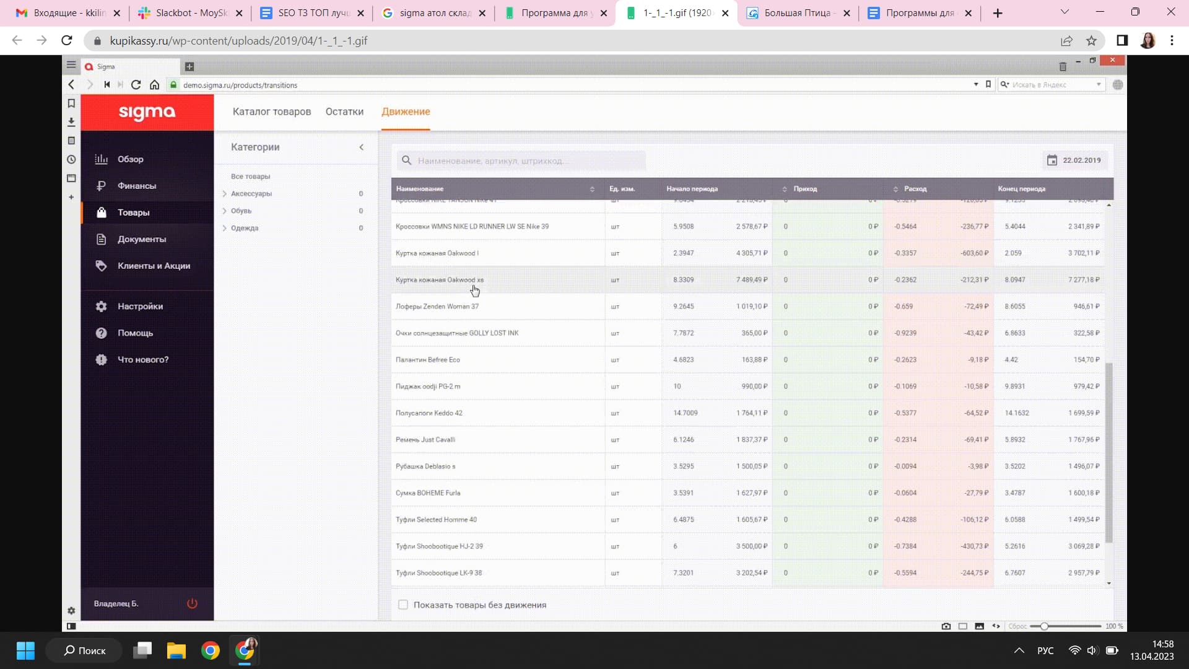Switch to Slackbot browser tab

pos(191,13)
